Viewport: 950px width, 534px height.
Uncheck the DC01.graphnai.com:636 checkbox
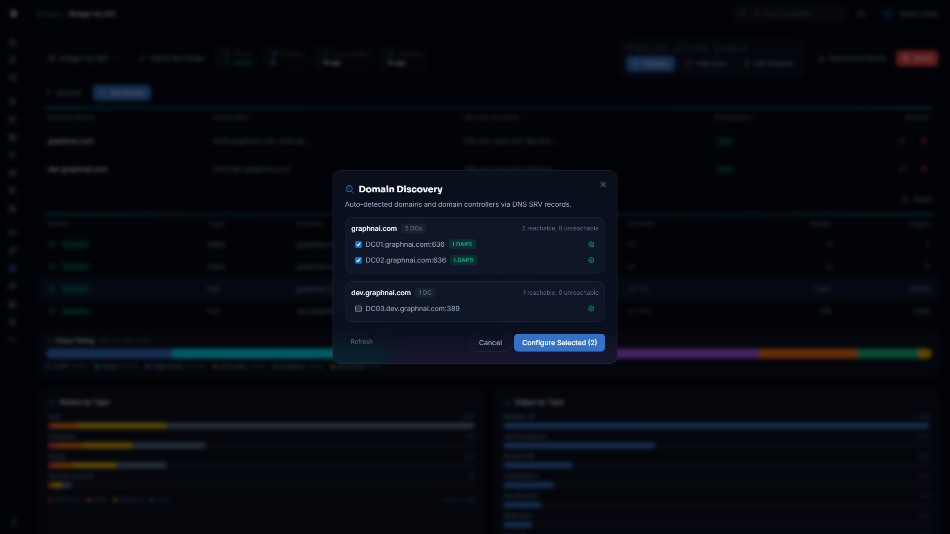pos(358,244)
